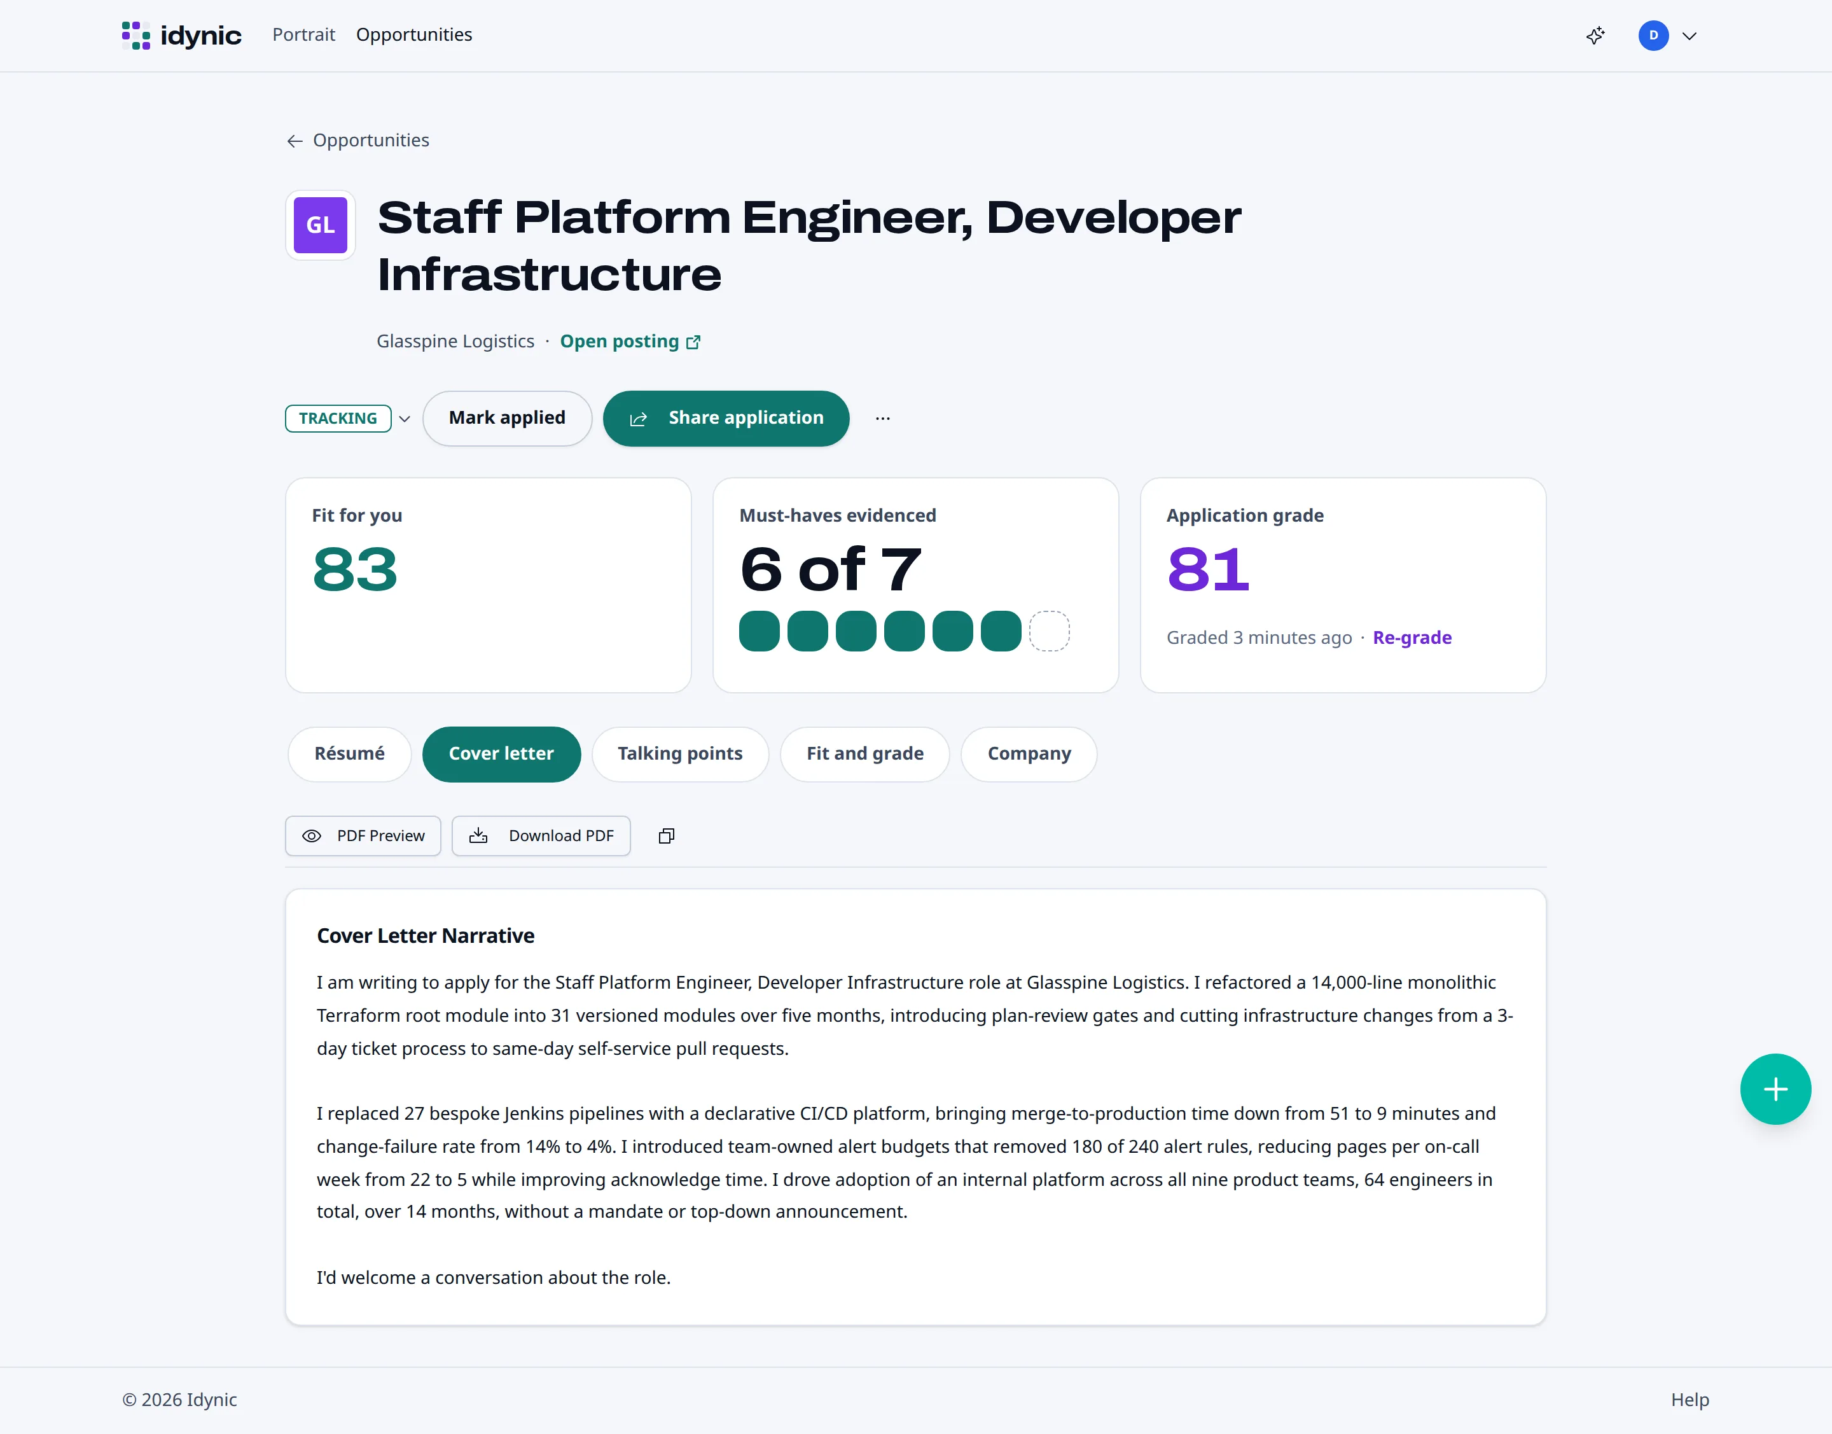Viewport: 1832px width, 1434px height.
Task: Re-grade the application
Action: (x=1412, y=637)
